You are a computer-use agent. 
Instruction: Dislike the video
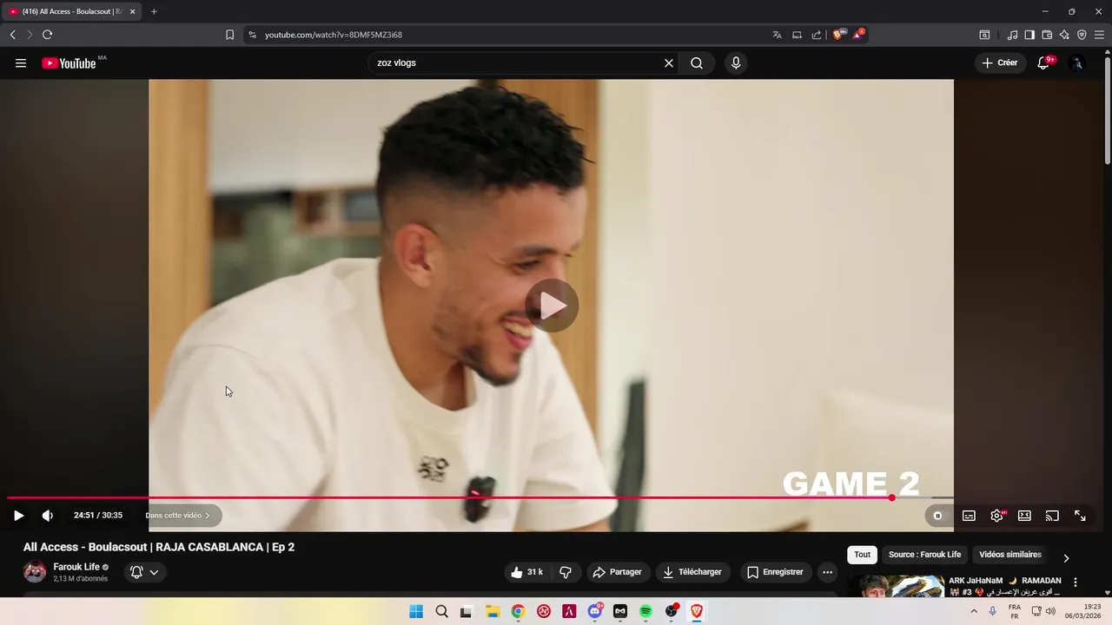[566, 572]
